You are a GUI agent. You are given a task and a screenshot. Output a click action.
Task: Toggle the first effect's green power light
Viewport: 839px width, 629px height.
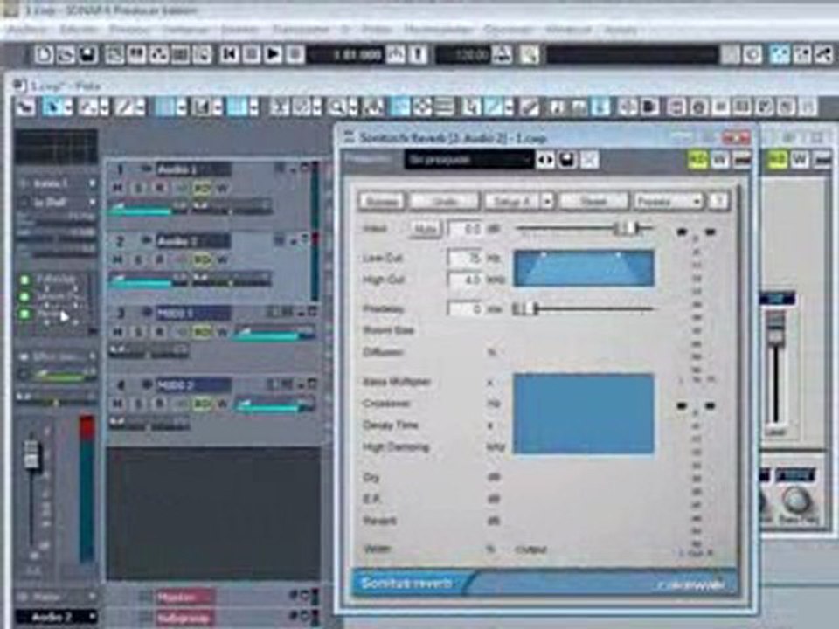coord(24,280)
